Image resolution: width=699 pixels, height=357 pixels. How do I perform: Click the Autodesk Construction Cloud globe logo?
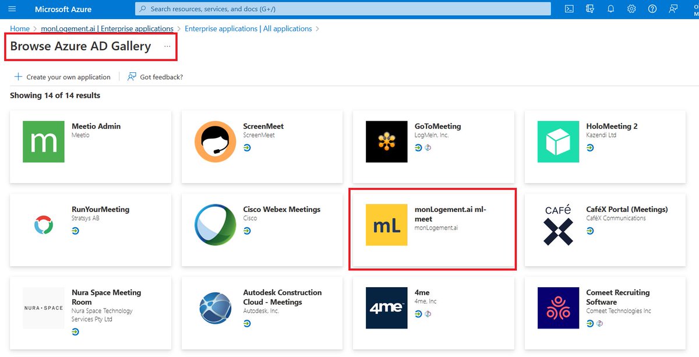coord(215,308)
